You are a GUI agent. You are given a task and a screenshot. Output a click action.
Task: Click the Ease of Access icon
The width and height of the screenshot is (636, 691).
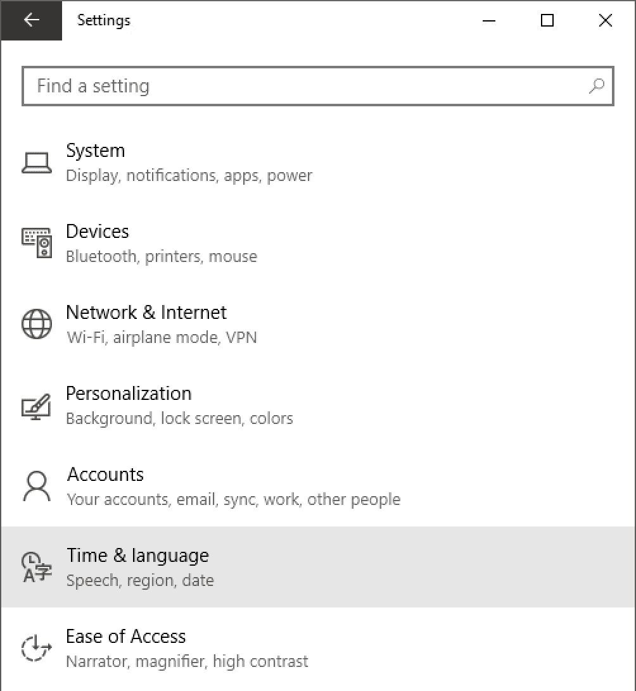(37, 648)
